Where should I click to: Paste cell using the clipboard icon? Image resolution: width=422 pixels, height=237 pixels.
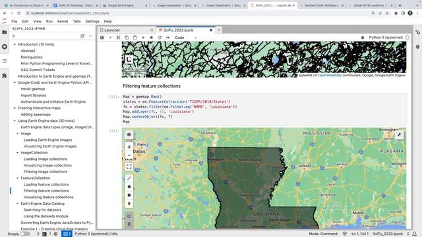click(x=135, y=38)
